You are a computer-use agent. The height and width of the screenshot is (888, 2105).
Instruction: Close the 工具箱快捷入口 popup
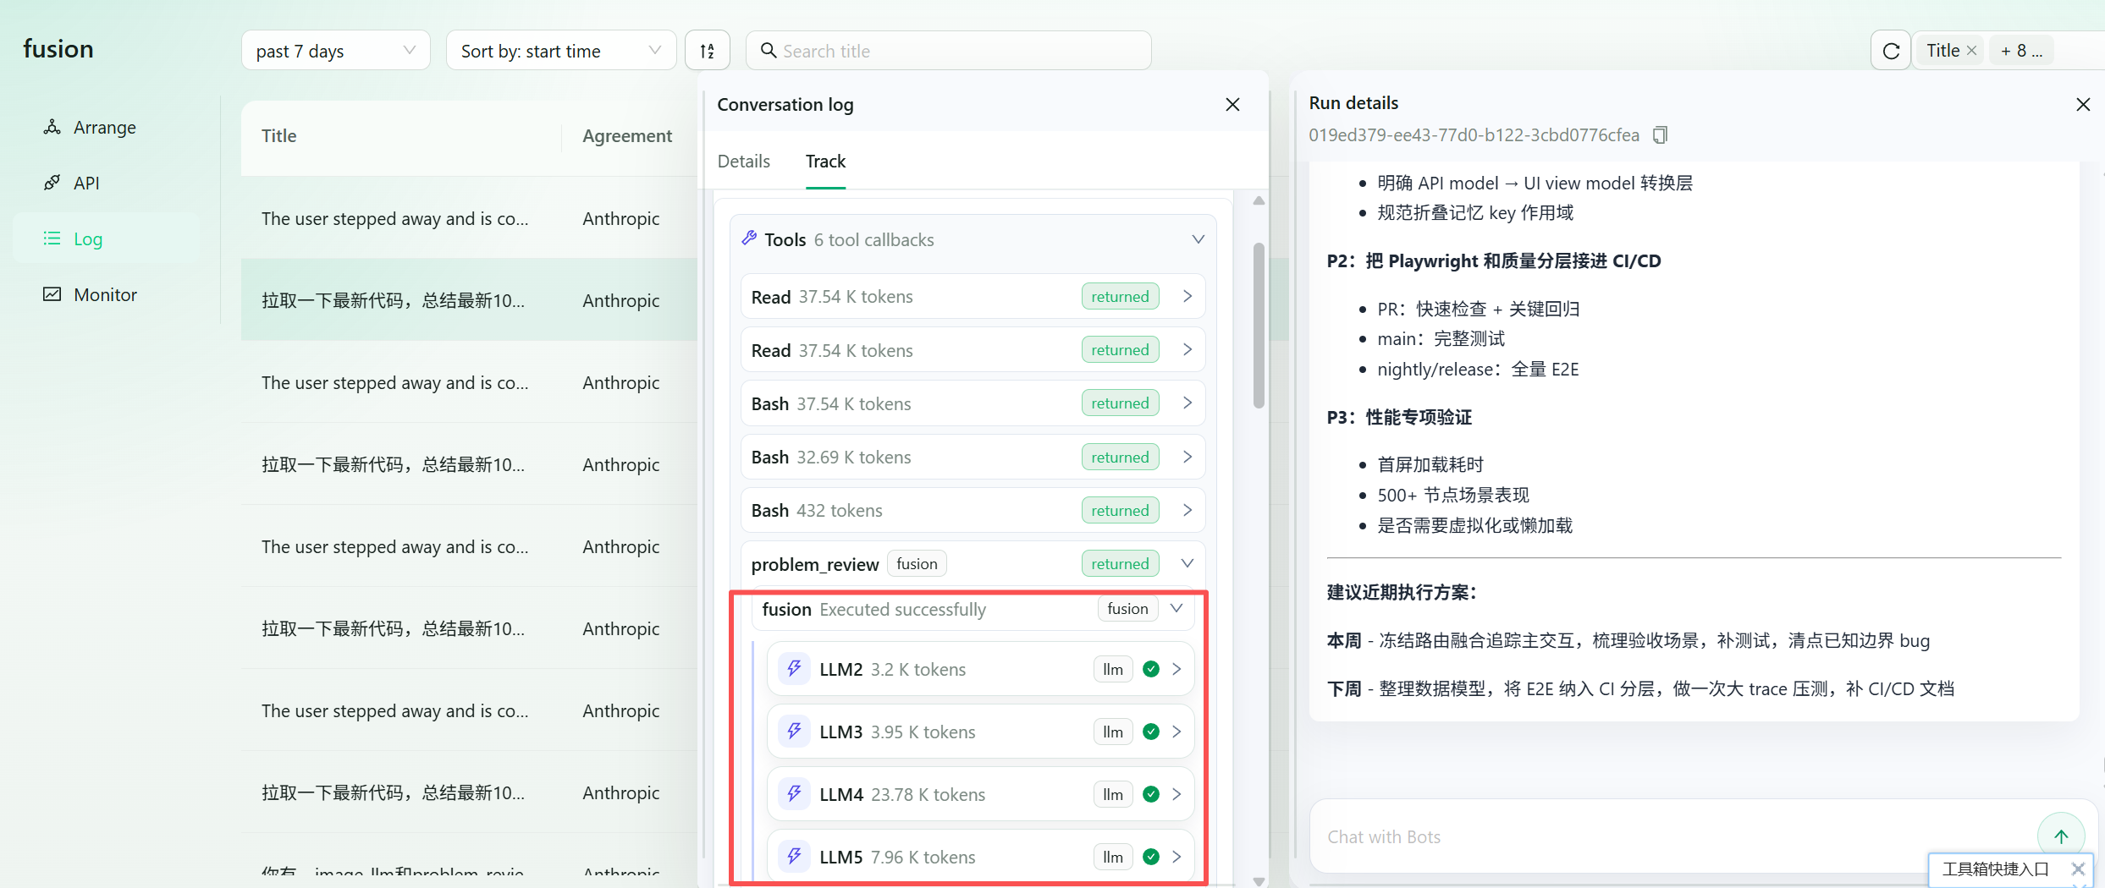(x=2077, y=869)
